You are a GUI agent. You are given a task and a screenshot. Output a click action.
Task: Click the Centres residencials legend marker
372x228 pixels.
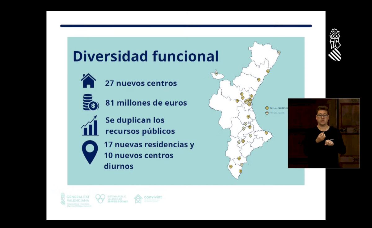tap(267, 108)
